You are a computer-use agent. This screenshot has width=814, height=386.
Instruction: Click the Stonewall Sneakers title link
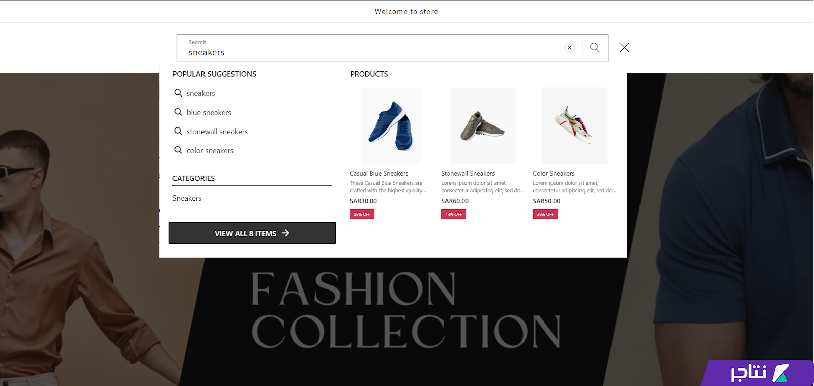[x=468, y=174]
